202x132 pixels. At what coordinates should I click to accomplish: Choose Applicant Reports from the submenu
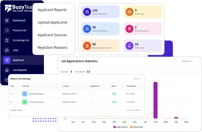click(52, 10)
